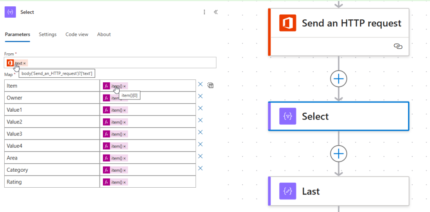Delete the Item map row
Viewport: 430px width, 212px height.
point(200,84)
